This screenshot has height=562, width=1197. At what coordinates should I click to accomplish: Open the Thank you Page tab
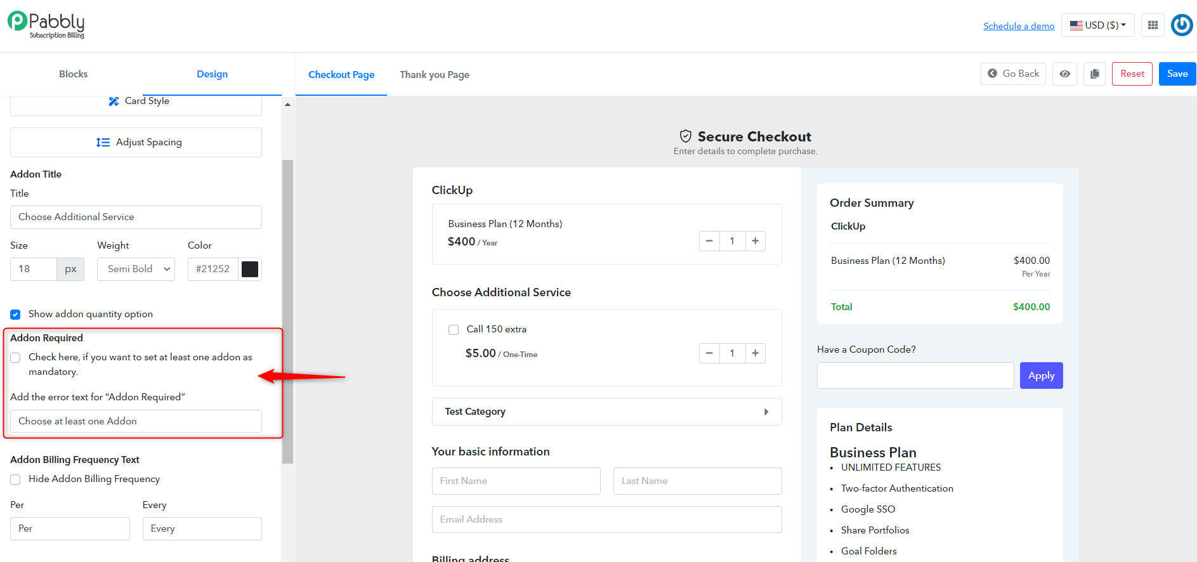coord(435,75)
